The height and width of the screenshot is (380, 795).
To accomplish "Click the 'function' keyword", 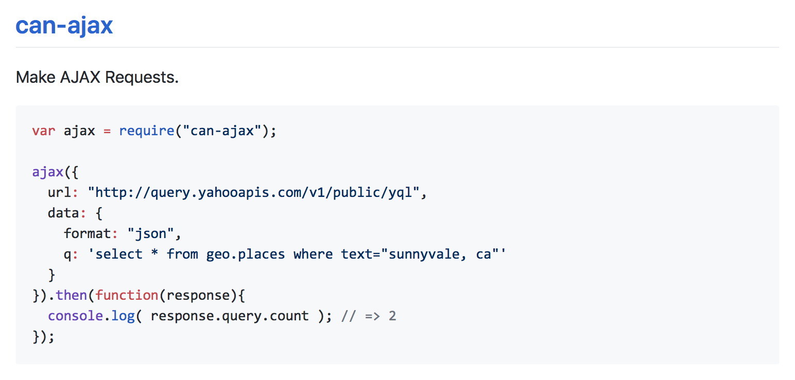I will click(x=127, y=295).
